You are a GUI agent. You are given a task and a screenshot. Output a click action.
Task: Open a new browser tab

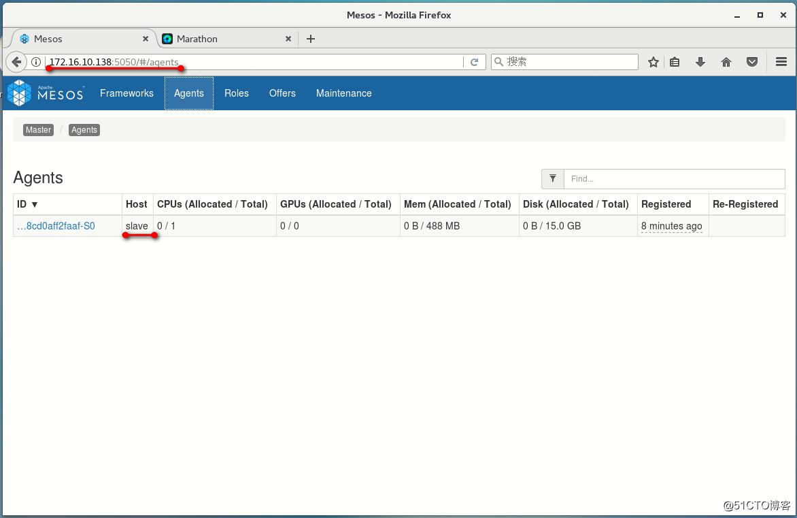coord(311,39)
